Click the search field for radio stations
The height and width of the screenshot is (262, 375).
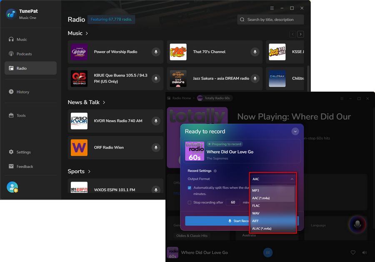[x=270, y=20]
